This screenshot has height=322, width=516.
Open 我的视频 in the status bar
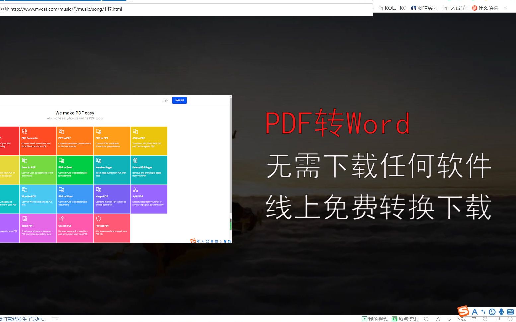coord(375,319)
